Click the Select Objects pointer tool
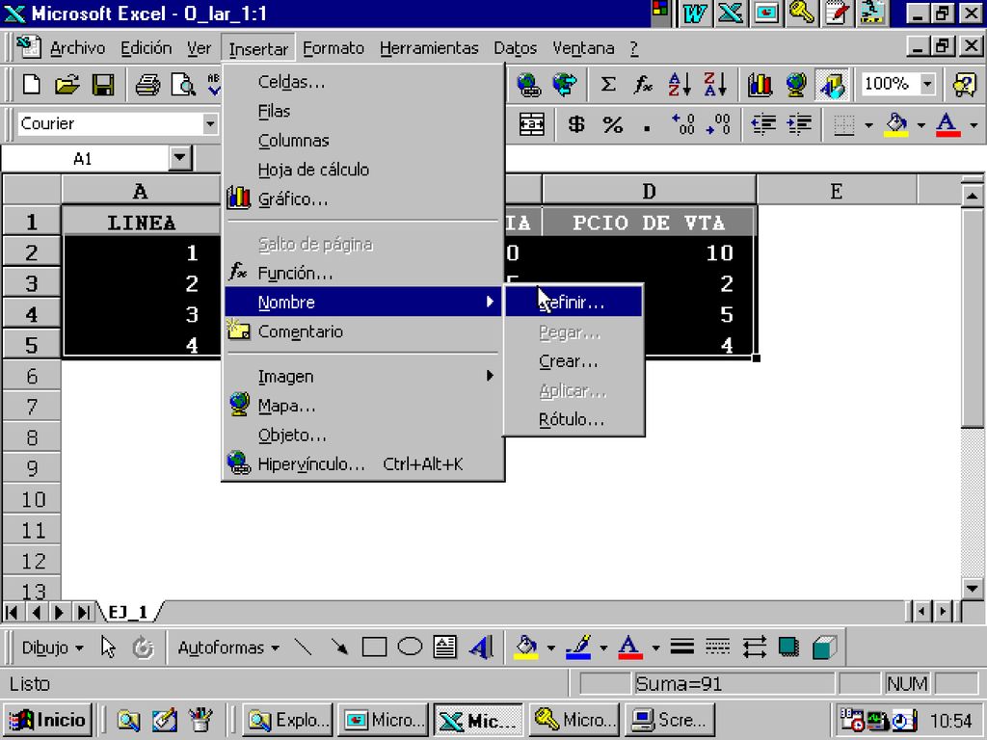The image size is (987, 740). (x=108, y=647)
